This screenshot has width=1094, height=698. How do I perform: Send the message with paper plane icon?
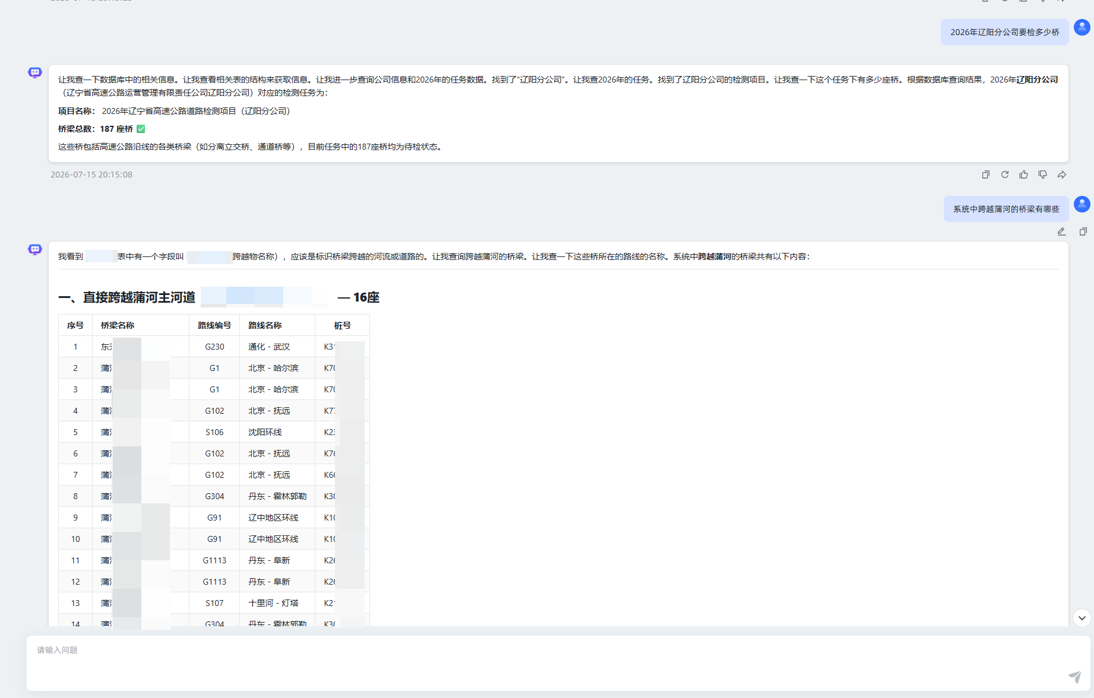(1075, 677)
